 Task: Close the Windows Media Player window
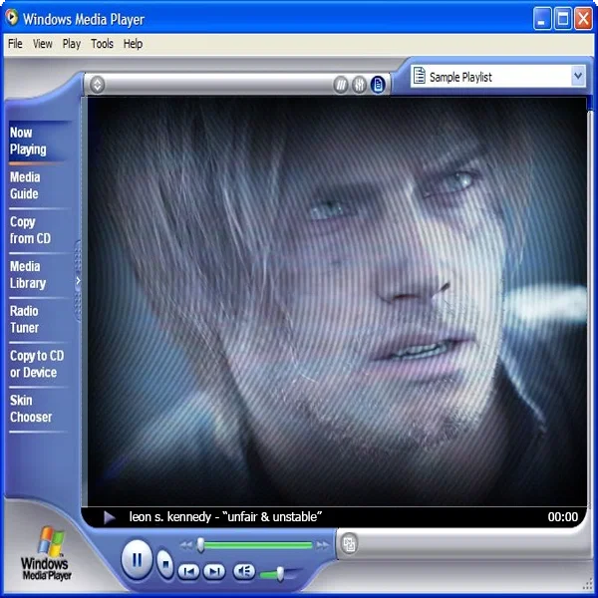click(583, 18)
